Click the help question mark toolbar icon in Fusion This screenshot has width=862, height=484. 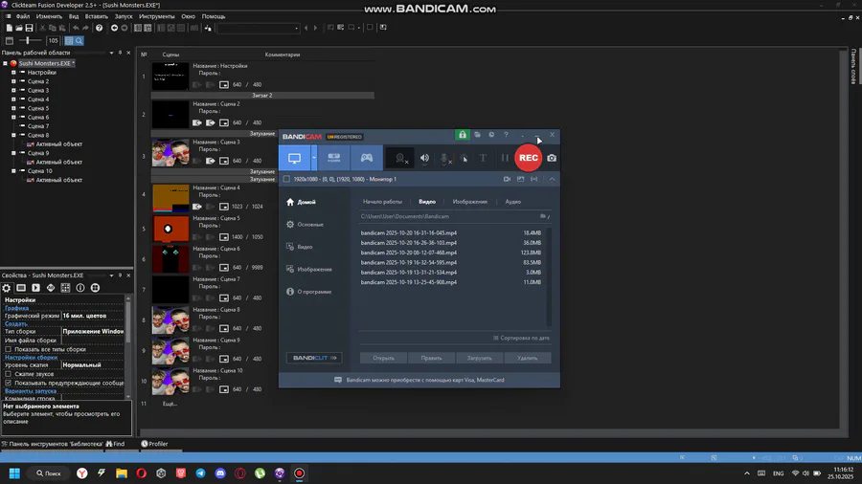99,28
